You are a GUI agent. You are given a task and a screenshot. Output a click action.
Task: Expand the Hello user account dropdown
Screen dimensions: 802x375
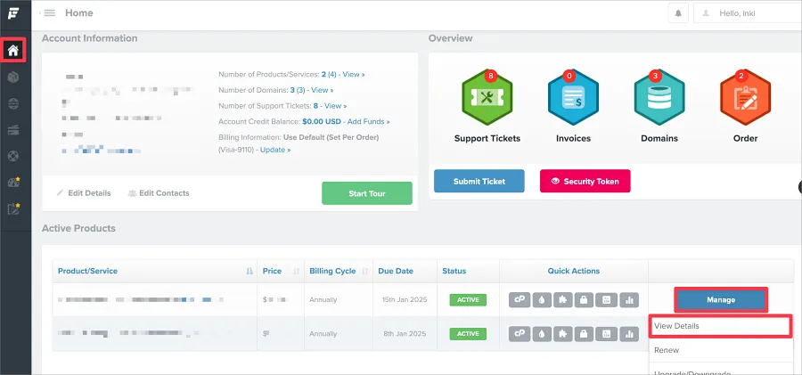(x=749, y=13)
